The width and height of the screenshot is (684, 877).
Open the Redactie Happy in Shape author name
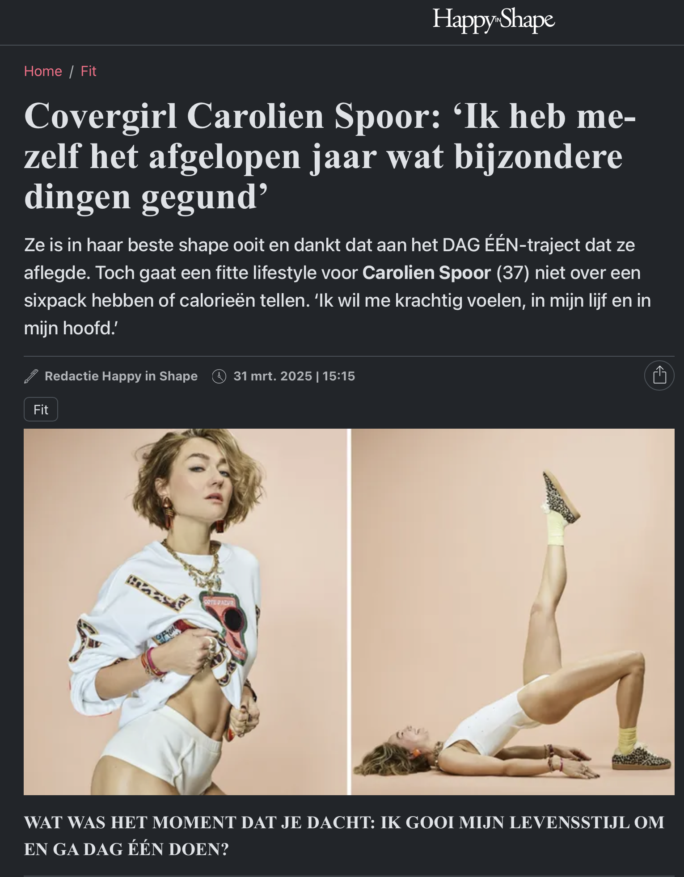(121, 376)
